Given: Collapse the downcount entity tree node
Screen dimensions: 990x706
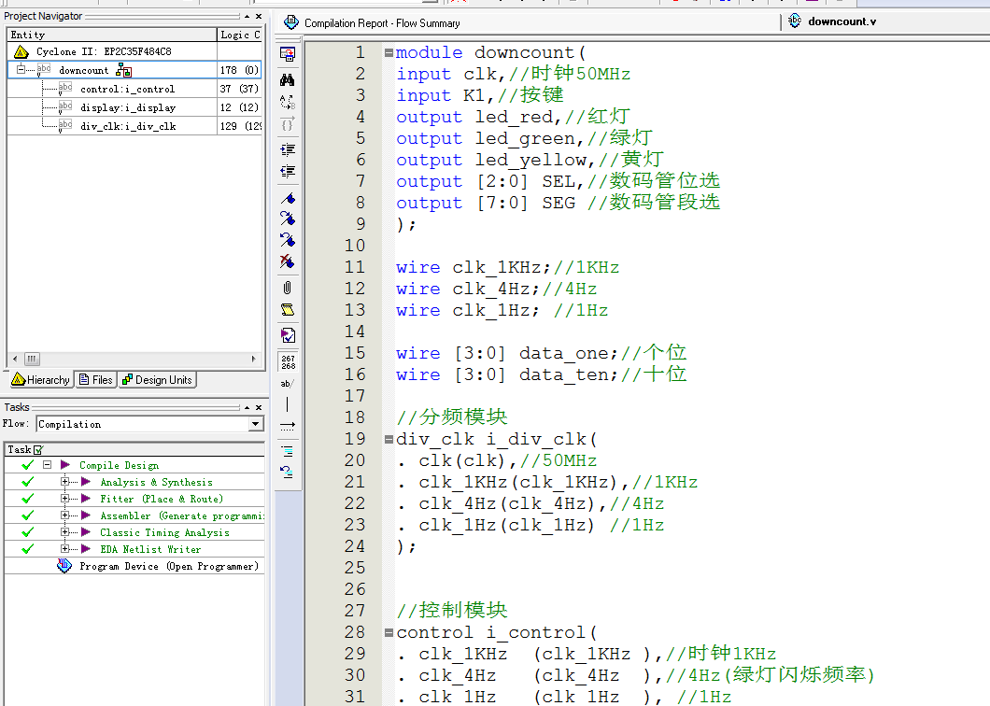Looking at the screenshot, I should click(21, 69).
